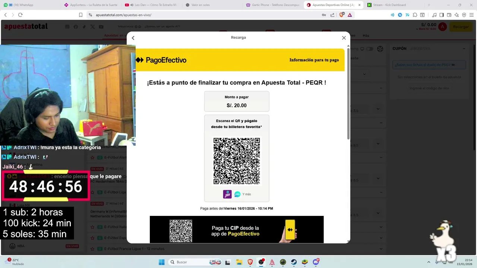Click the S/ 0.00 balance display

tap(429, 25)
